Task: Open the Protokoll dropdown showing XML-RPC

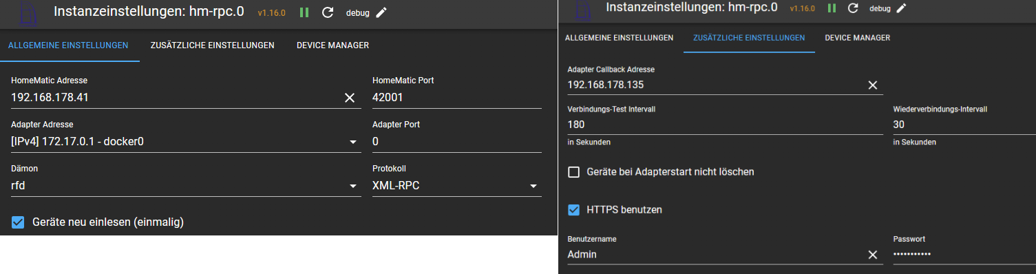Action: click(456, 185)
